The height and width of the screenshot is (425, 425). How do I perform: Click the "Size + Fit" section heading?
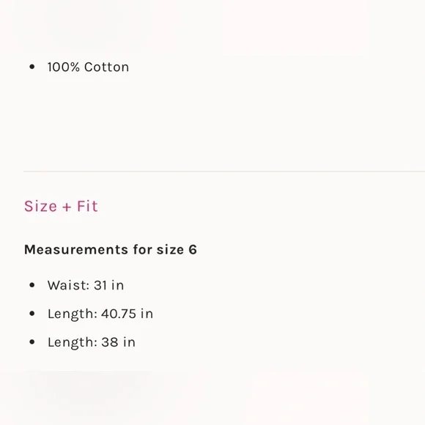click(61, 206)
